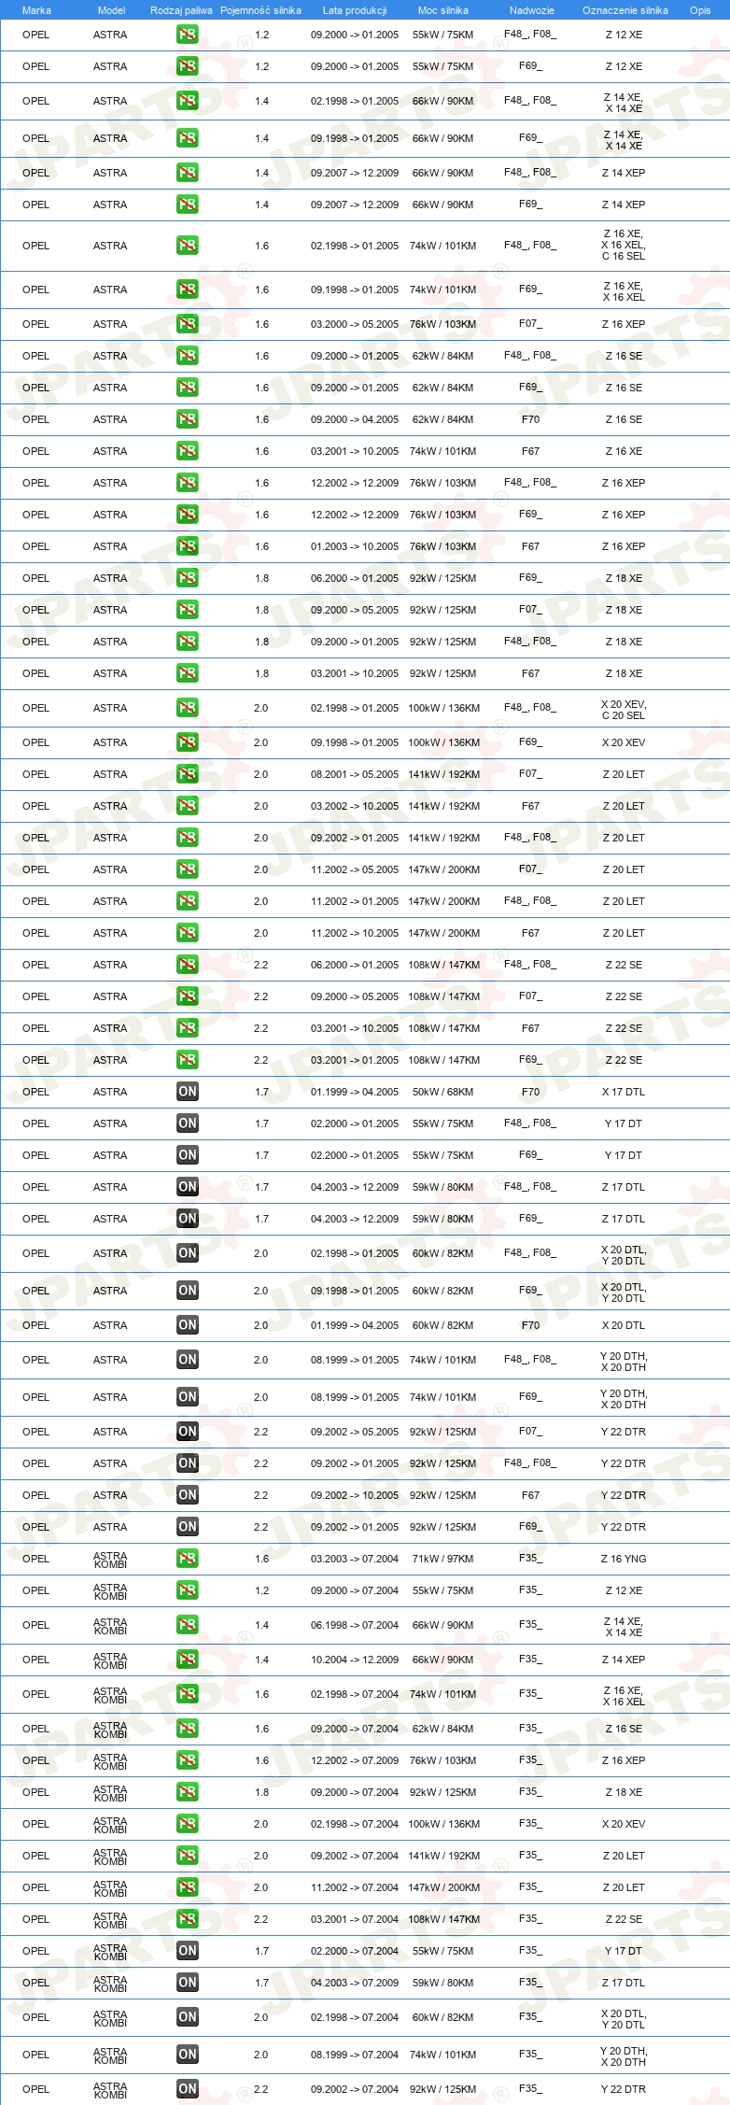Click OPEL in the X 17 DTL row

[35, 1092]
